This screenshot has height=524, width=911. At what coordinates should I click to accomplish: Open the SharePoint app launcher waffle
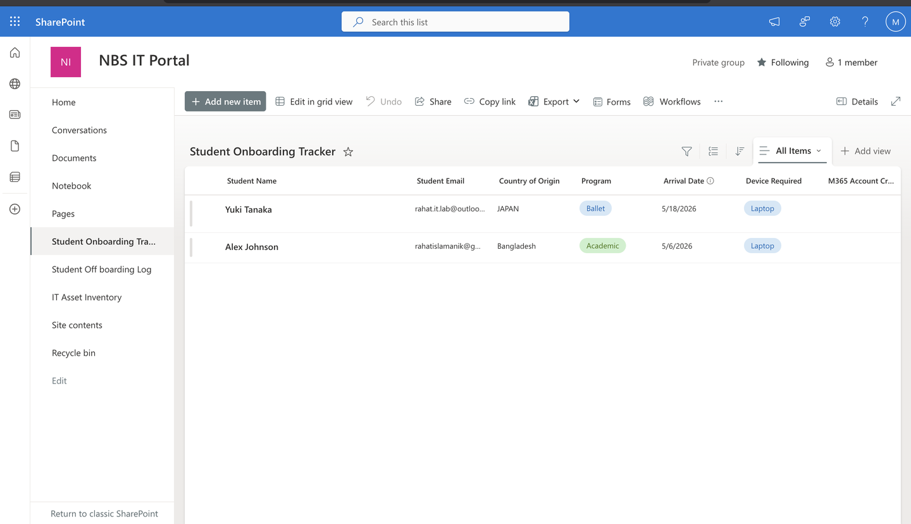coord(15,22)
